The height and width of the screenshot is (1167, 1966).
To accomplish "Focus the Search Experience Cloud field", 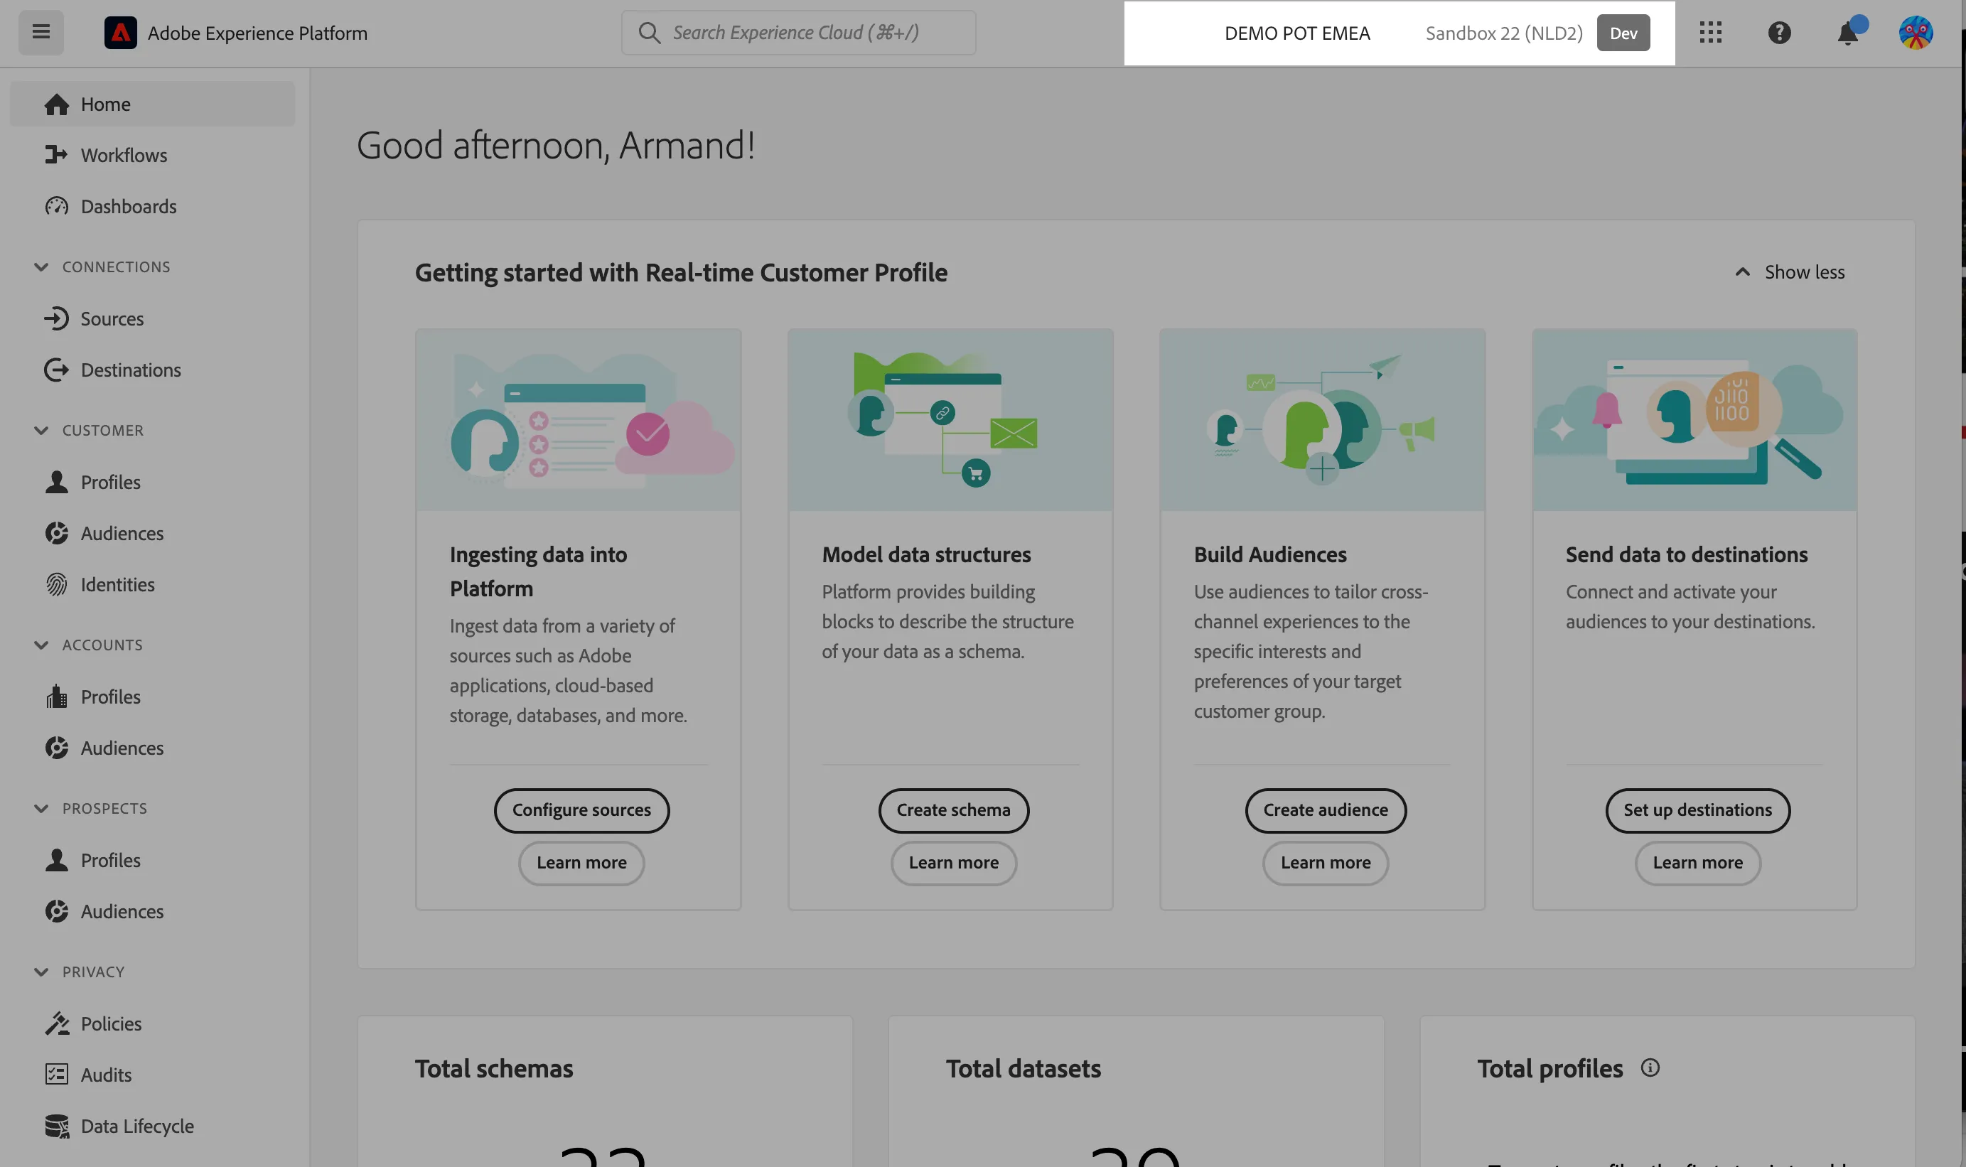I will point(798,32).
